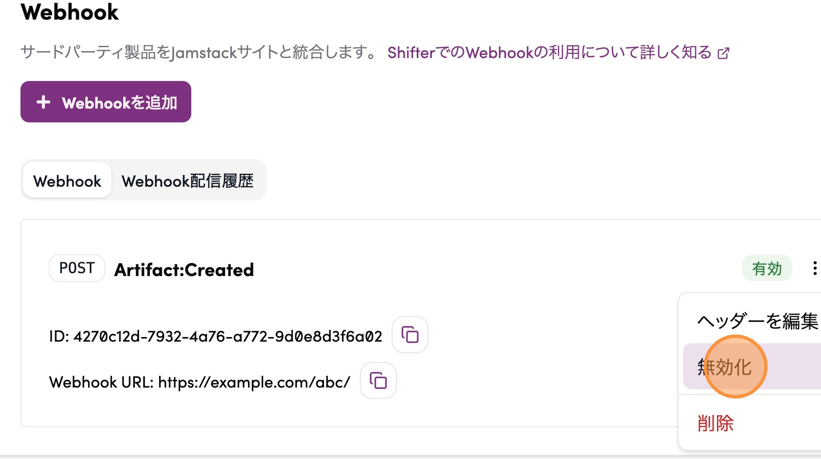Click 削除 to delete the webhook

point(715,423)
